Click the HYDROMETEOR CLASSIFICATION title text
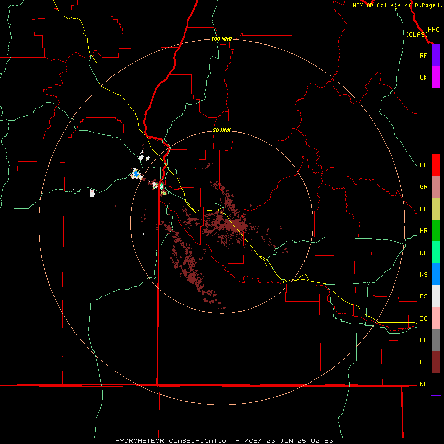This screenshot has width=444, height=444. [x=173, y=441]
